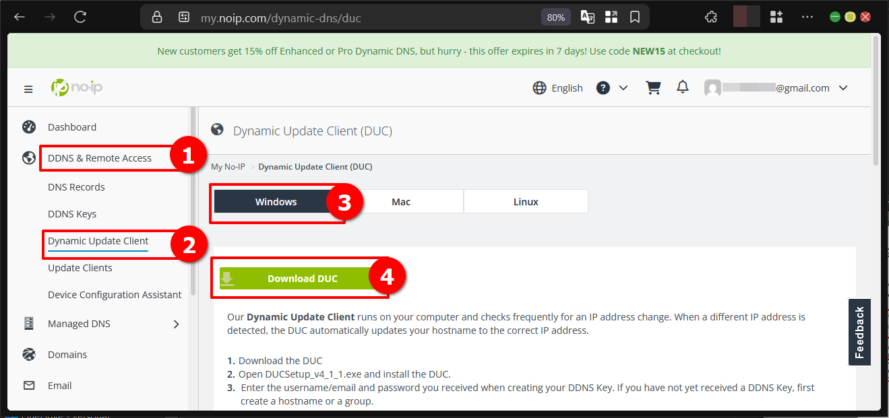Open the My No-IP breadcrumb link
The width and height of the screenshot is (889, 418).
(x=227, y=166)
